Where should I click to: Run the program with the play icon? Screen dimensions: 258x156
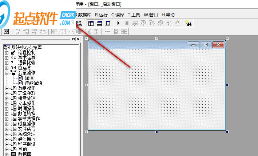[119, 23]
